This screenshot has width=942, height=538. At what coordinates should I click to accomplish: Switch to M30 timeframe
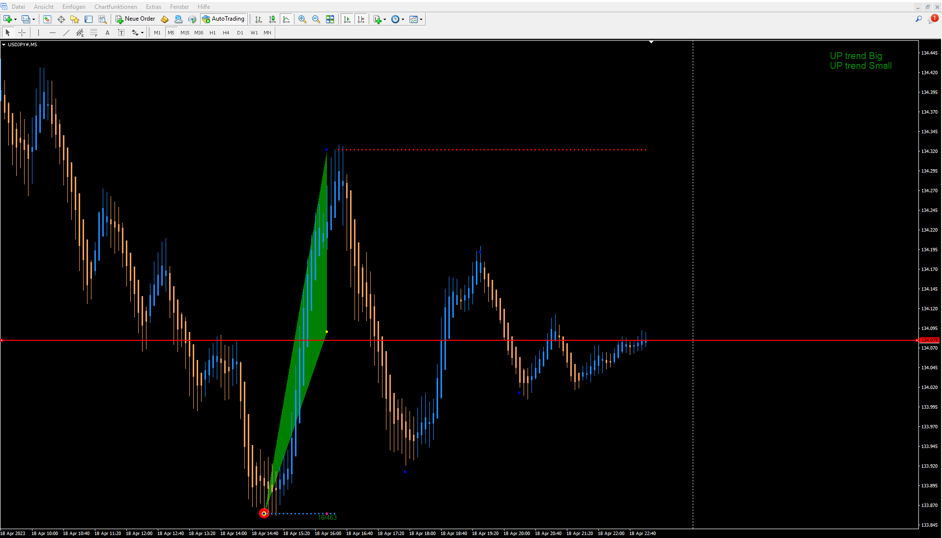pyautogui.click(x=199, y=32)
